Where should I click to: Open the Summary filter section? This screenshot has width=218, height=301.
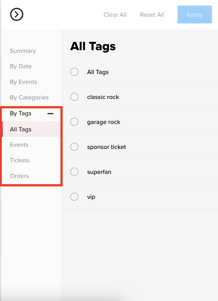pos(23,51)
